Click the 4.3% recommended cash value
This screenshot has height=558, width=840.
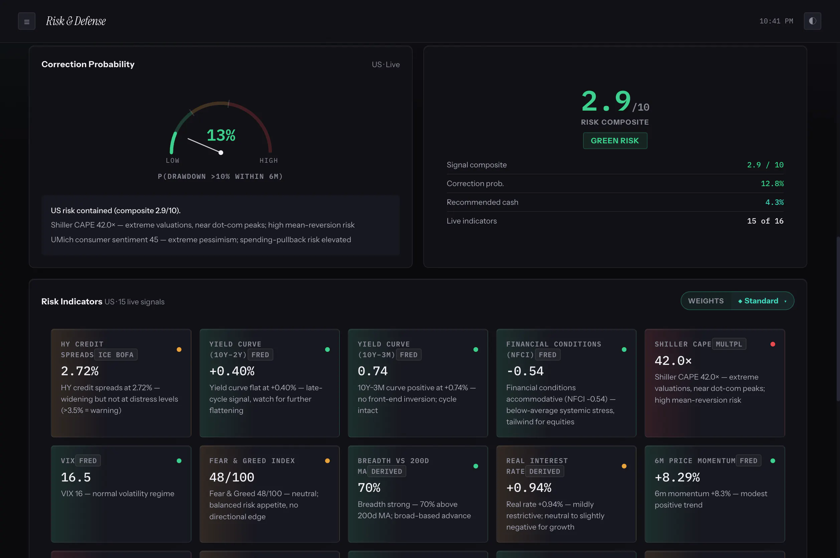click(775, 202)
